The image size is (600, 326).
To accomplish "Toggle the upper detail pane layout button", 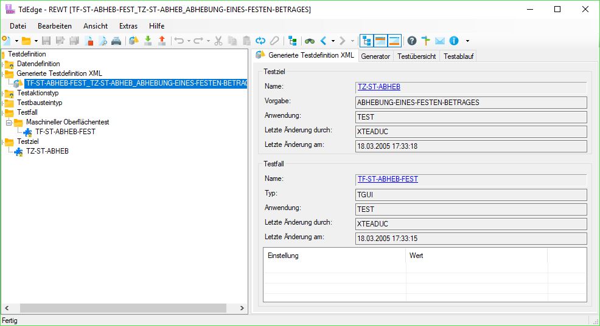I will (x=380, y=41).
